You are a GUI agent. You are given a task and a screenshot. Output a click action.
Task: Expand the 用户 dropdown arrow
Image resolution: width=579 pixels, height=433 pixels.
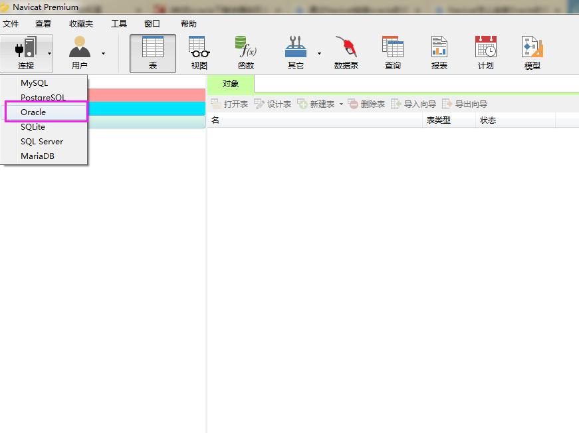[x=104, y=54]
